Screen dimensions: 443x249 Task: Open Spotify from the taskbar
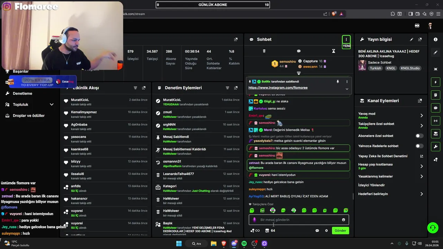point(244,243)
